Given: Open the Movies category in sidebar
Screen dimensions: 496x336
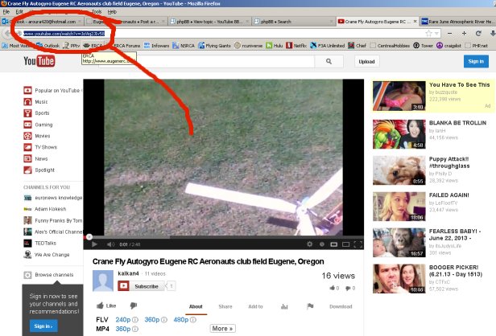Looking at the screenshot, I should tap(37, 136).
